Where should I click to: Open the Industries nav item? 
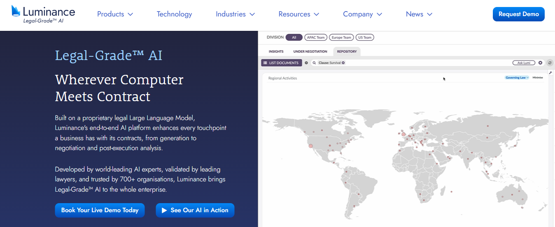231,14
